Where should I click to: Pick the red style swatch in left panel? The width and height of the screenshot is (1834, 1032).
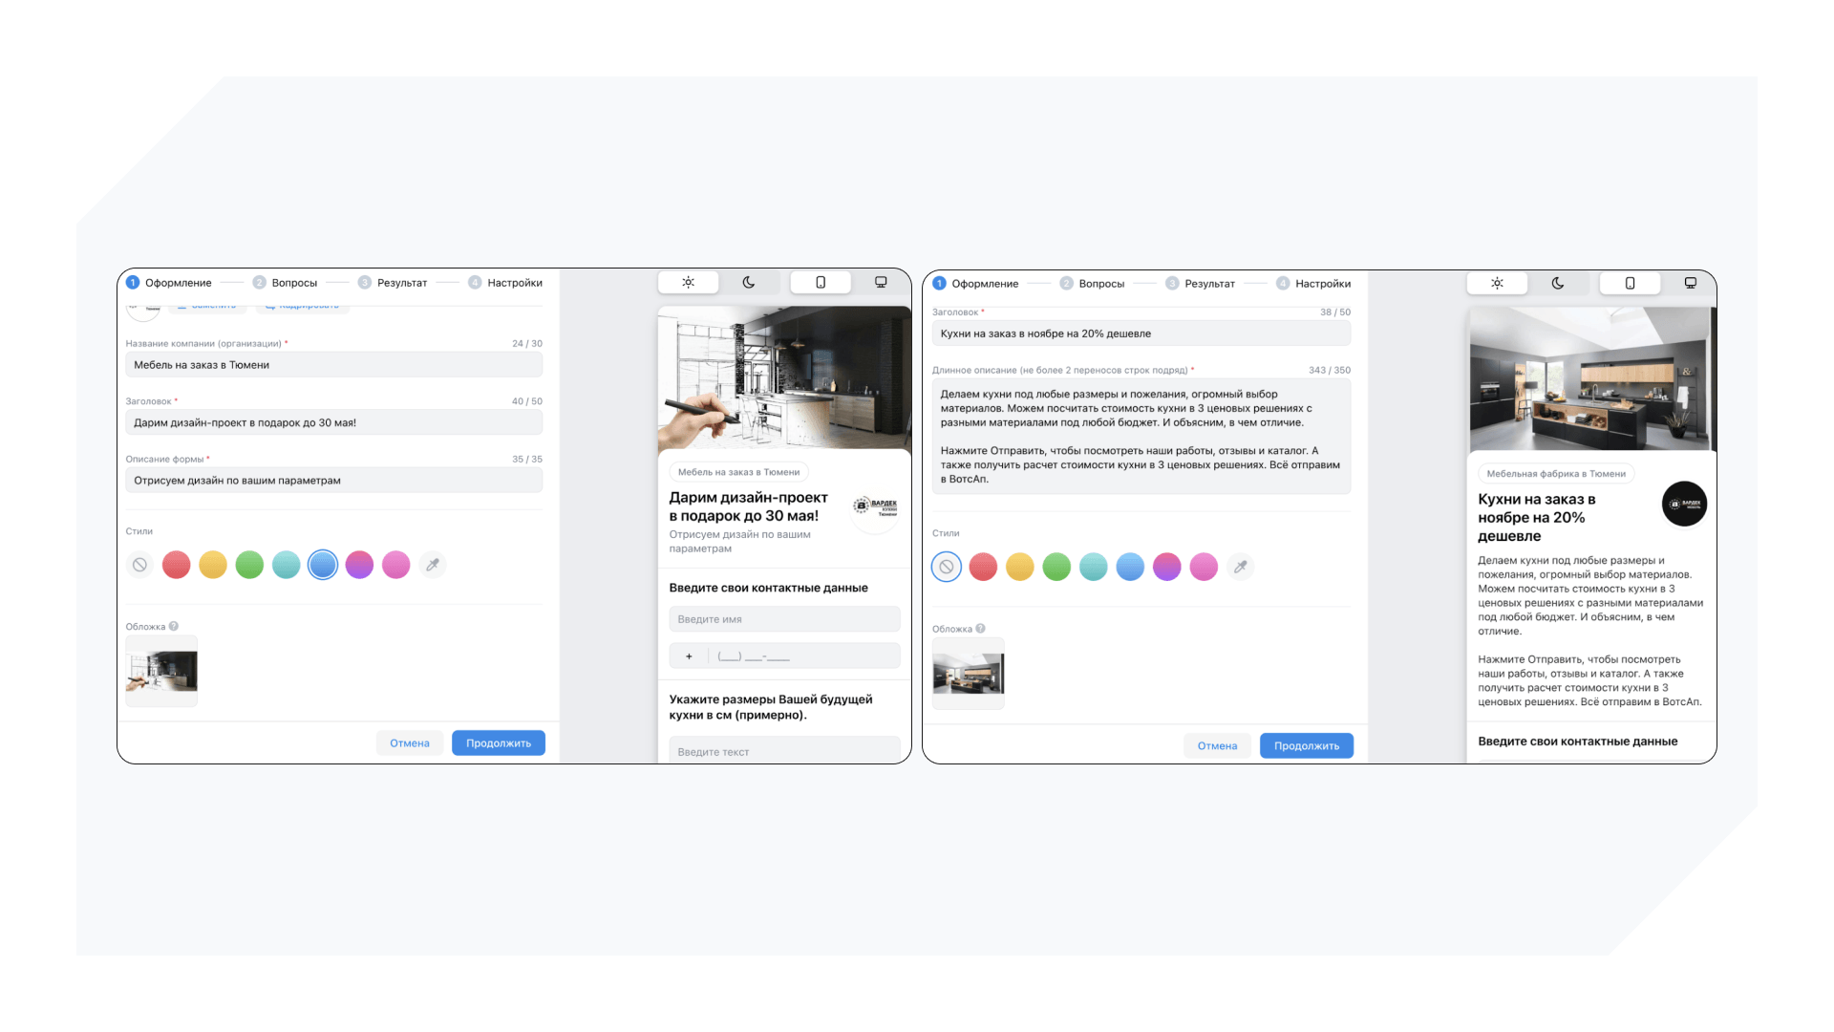click(177, 565)
